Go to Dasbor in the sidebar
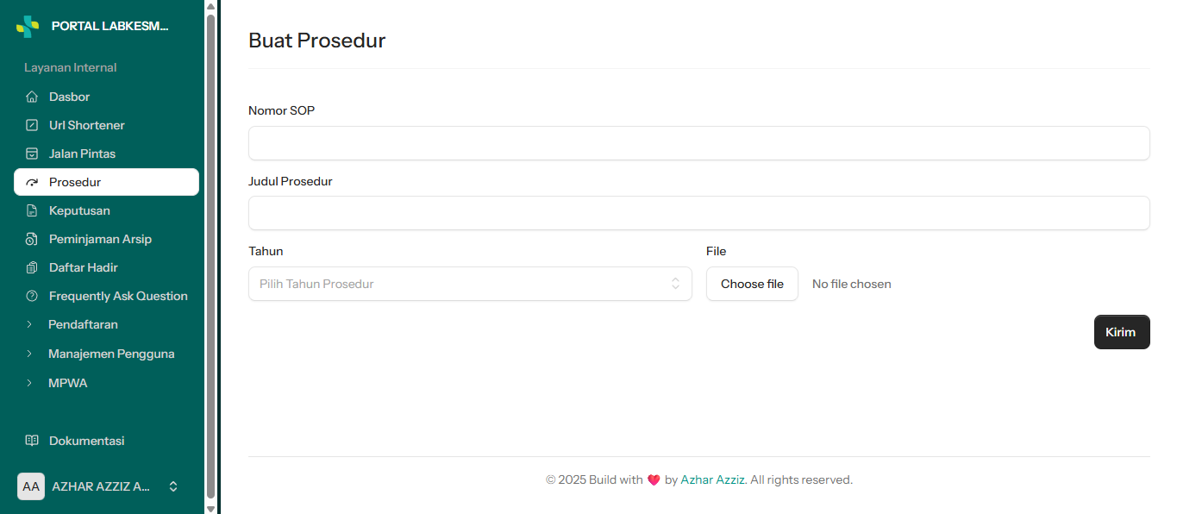This screenshot has width=1177, height=514. pos(106,97)
